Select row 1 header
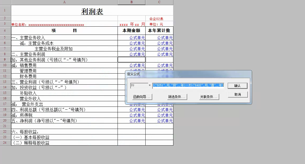305x164 pixels. (6, 10)
